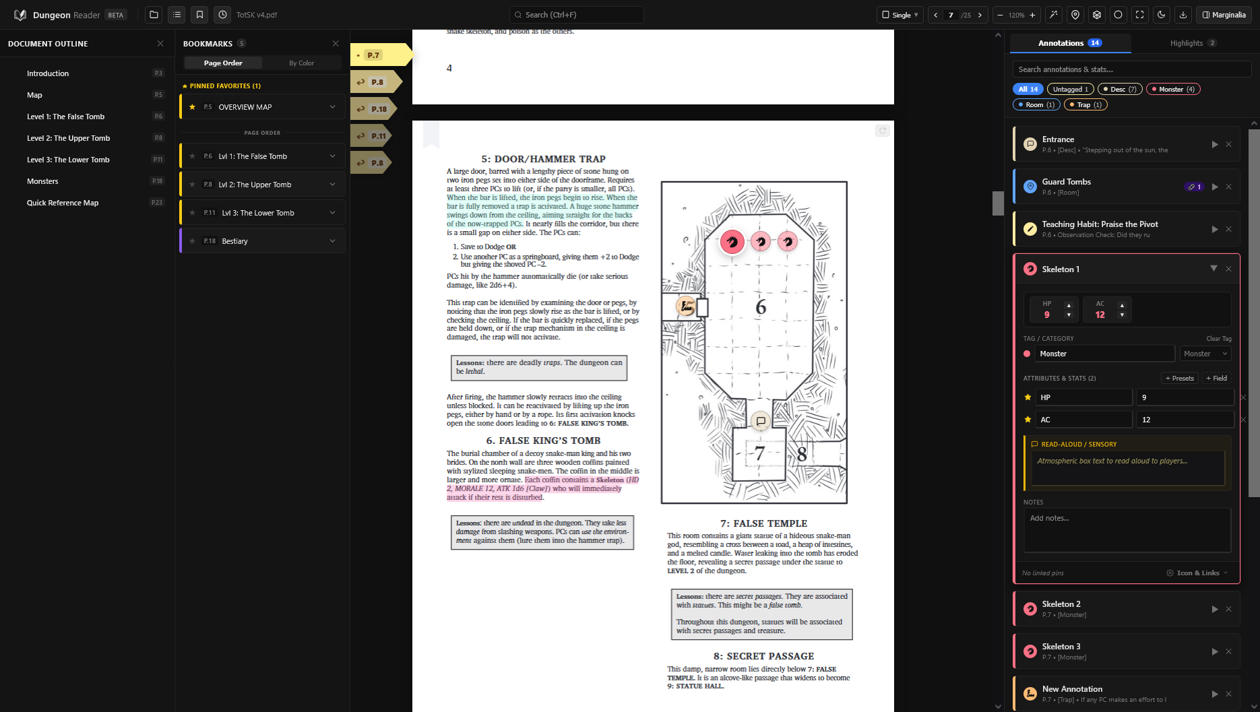Expand the Bestiary bookmark
Viewport: 1260px width, 712px height.
click(x=332, y=241)
